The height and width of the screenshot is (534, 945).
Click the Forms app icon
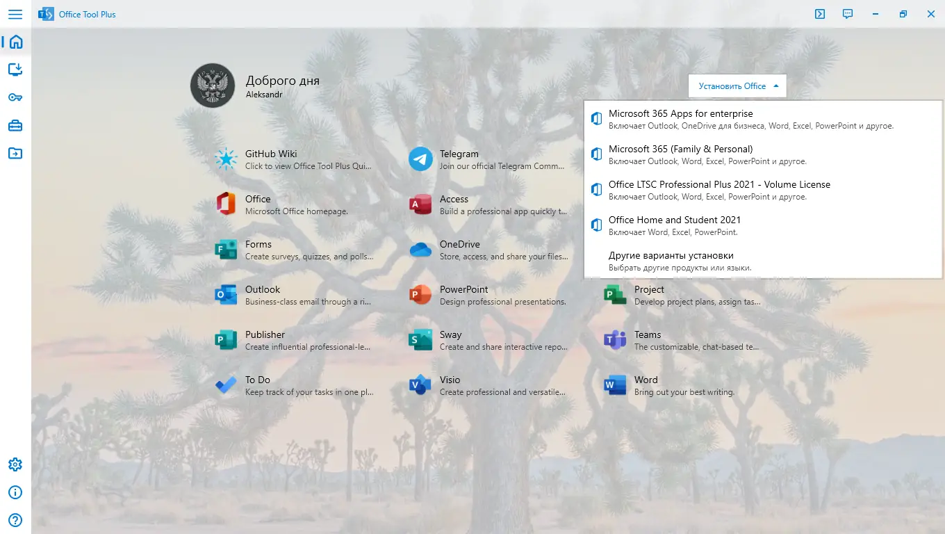pyautogui.click(x=226, y=250)
